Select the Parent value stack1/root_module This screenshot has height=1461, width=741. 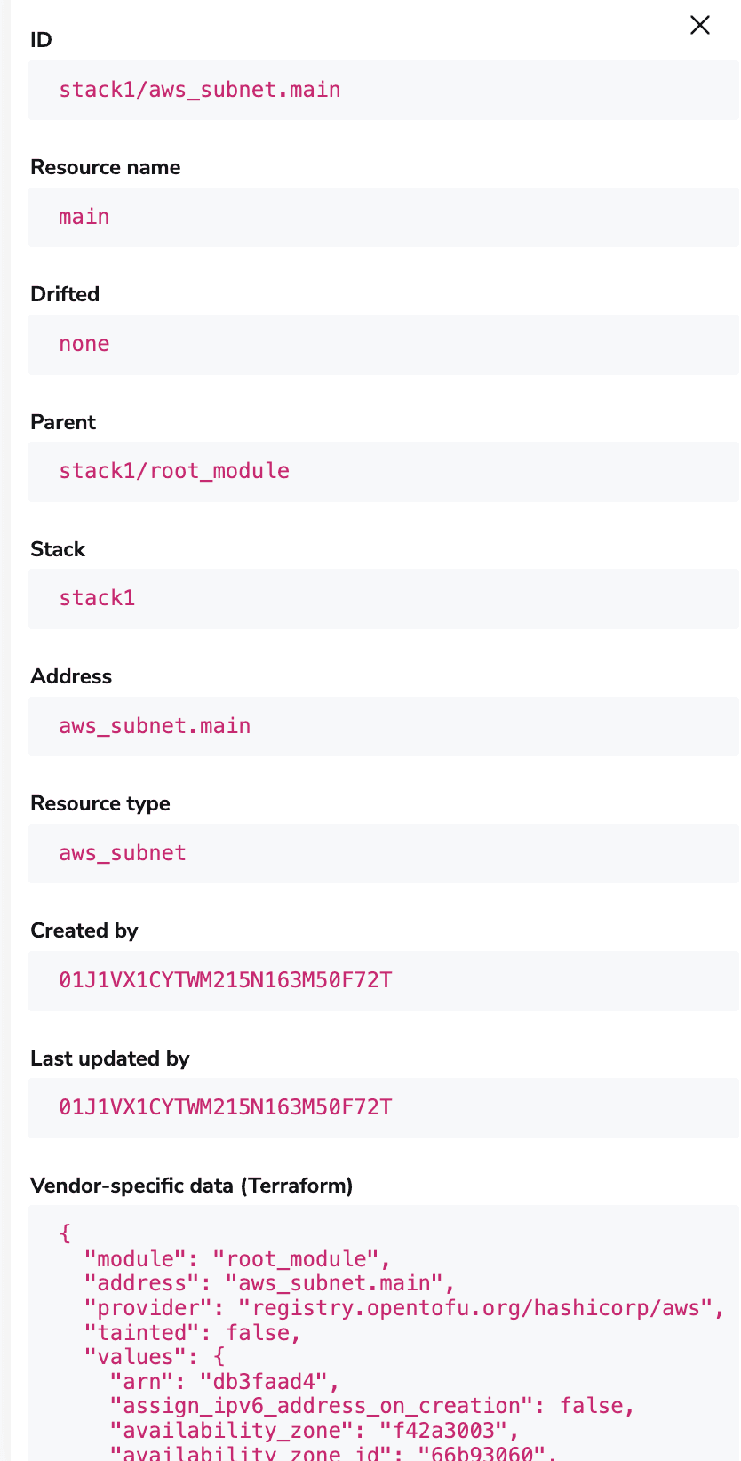pyautogui.click(x=174, y=471)
